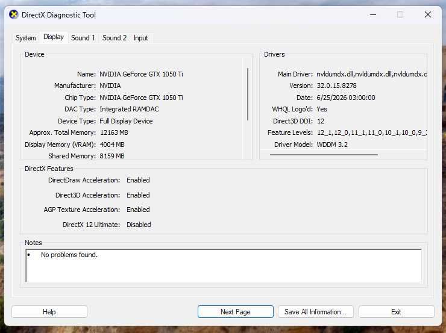The image size is (446, 333).
Task: Click the WHQL Logo'd Yes value
Action: pyautogui.click(x=322, y=109)
